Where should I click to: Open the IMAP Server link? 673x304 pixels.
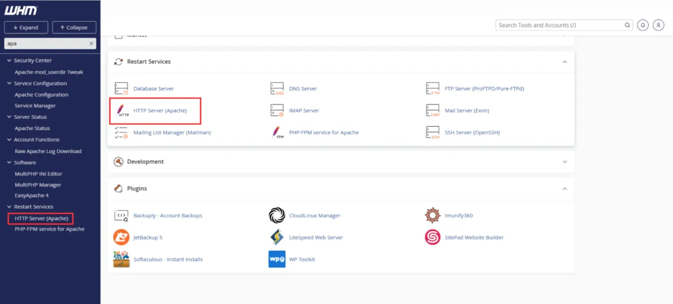(304, 110)
